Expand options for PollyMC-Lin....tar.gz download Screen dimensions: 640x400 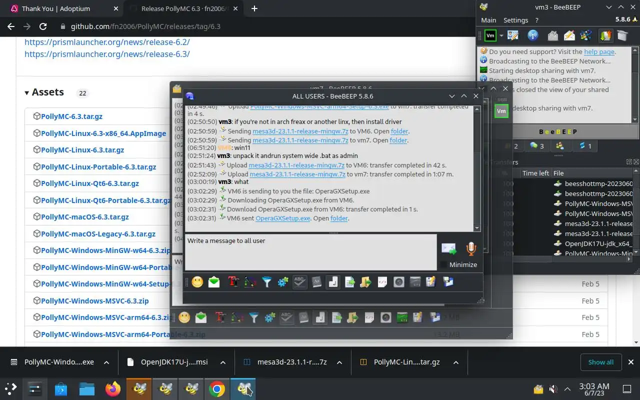coord(455,362)
